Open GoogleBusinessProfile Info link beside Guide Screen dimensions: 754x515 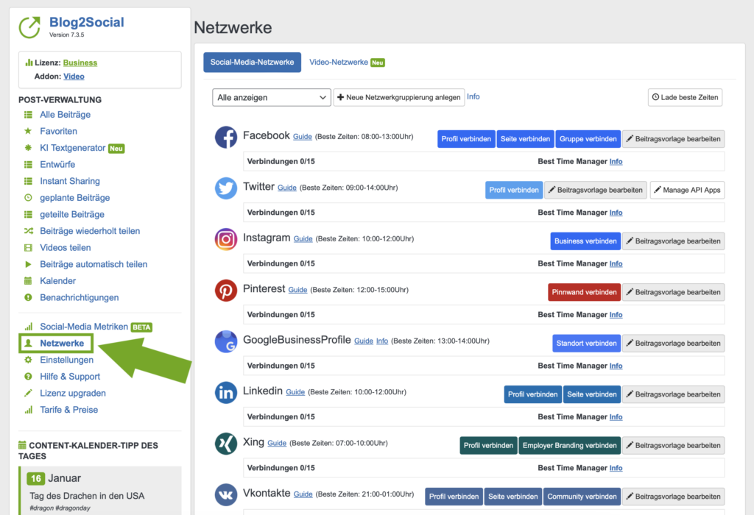382,341
